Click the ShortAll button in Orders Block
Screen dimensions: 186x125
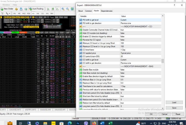(7, 32)
